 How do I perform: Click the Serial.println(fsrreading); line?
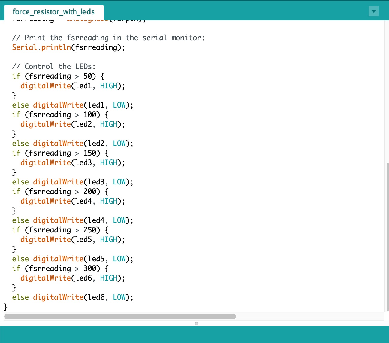click(x=68, y=47)
